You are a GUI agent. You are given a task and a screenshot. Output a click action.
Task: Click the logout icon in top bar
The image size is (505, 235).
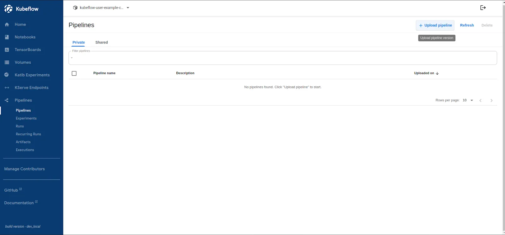(483, 8)
